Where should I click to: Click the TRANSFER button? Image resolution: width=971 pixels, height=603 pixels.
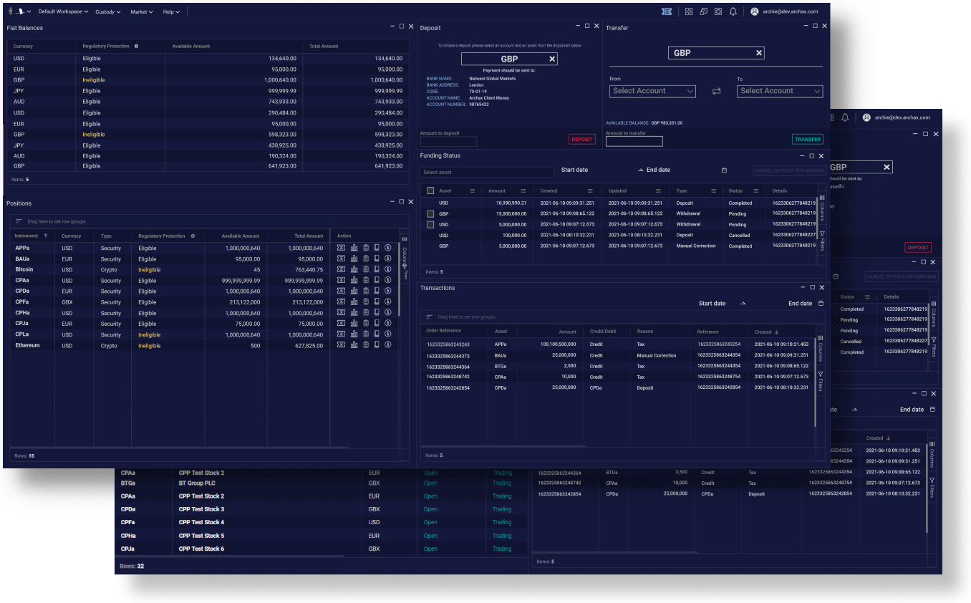click(808, 140)
